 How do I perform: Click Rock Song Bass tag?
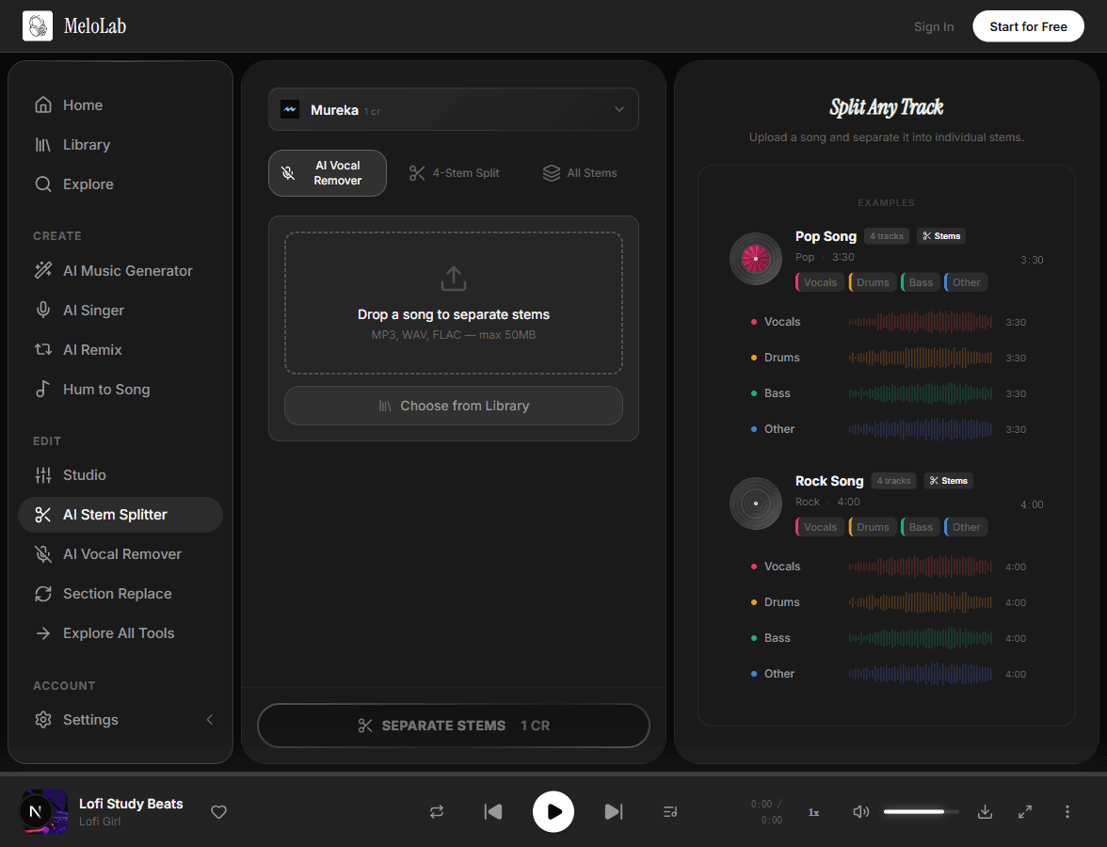tap(921, 527)
